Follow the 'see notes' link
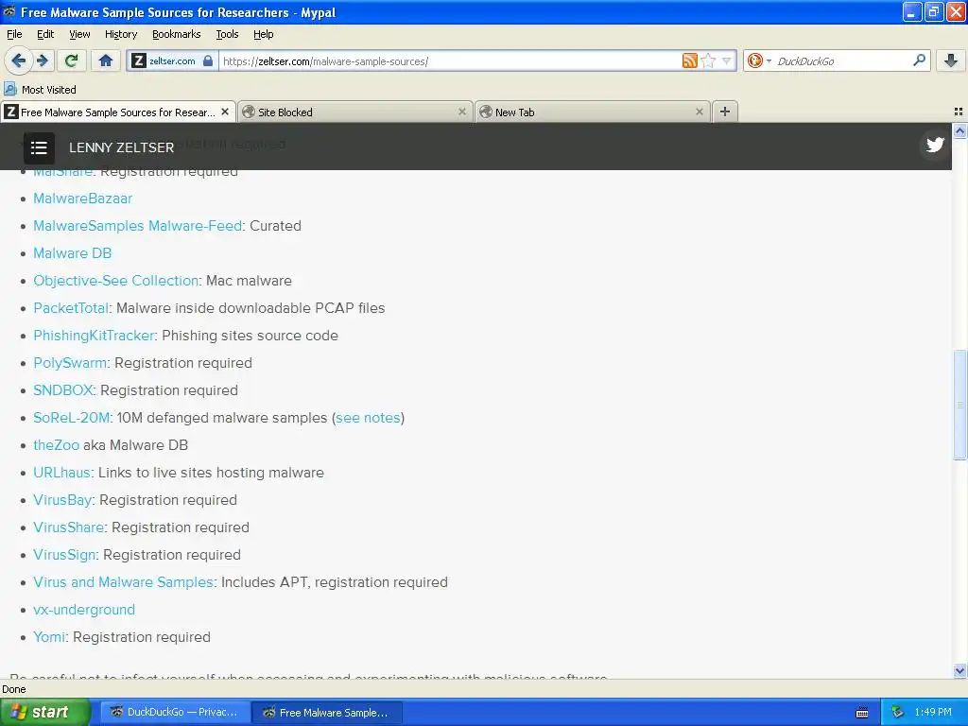Screen dimensions: 968x726 [368, 417]
